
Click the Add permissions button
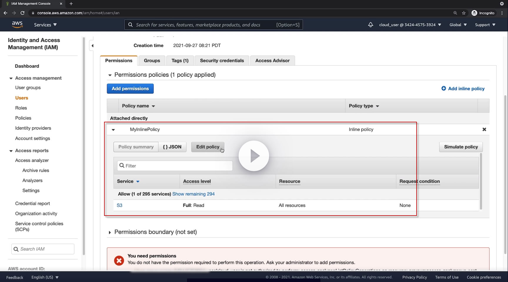pyautogui.click(x=130, y=89)
